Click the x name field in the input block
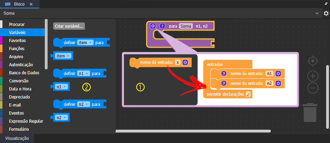The height and width of the screenshot is (143, 330). coord(178,62)
